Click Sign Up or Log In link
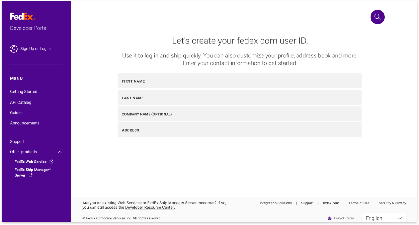This screenshot has height=225, width=419. (x=35, y=49)
